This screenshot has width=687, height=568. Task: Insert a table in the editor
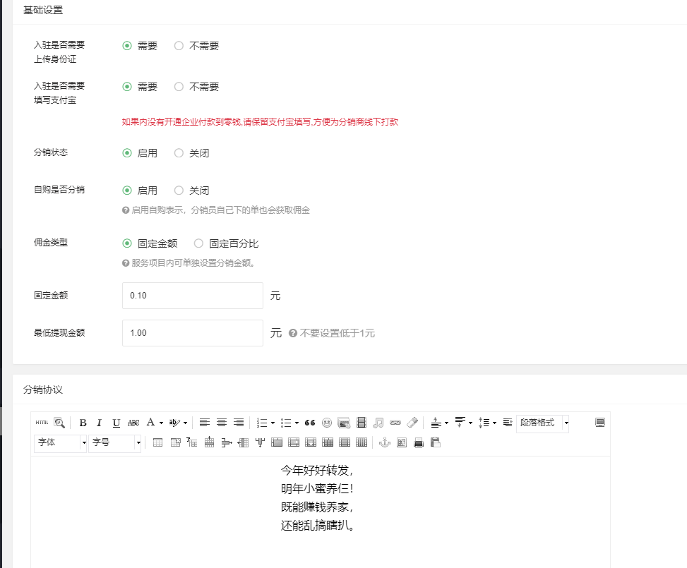tap(157, 442)
